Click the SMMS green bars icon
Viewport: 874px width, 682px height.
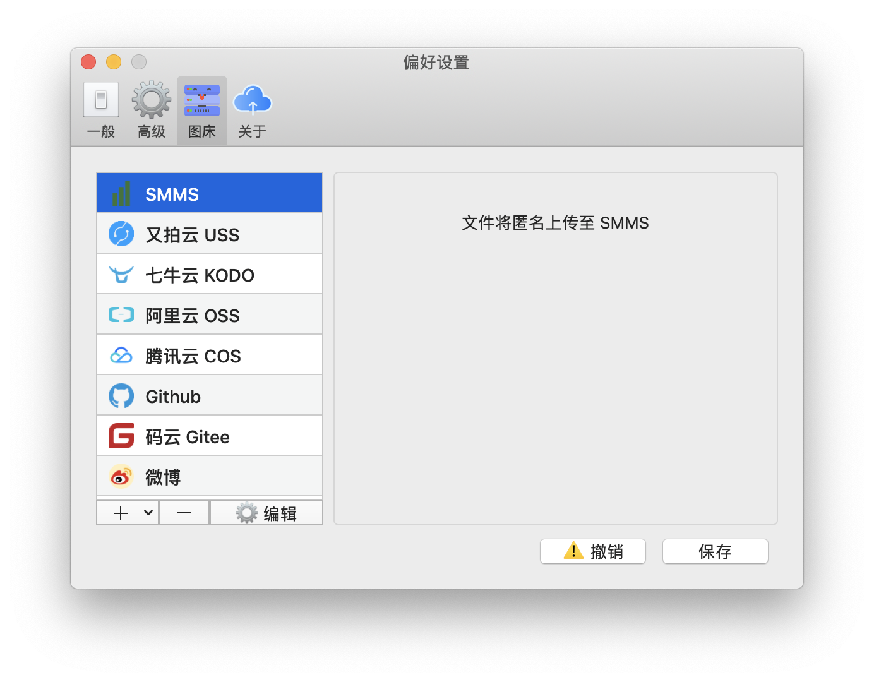(x=121, y=193)
